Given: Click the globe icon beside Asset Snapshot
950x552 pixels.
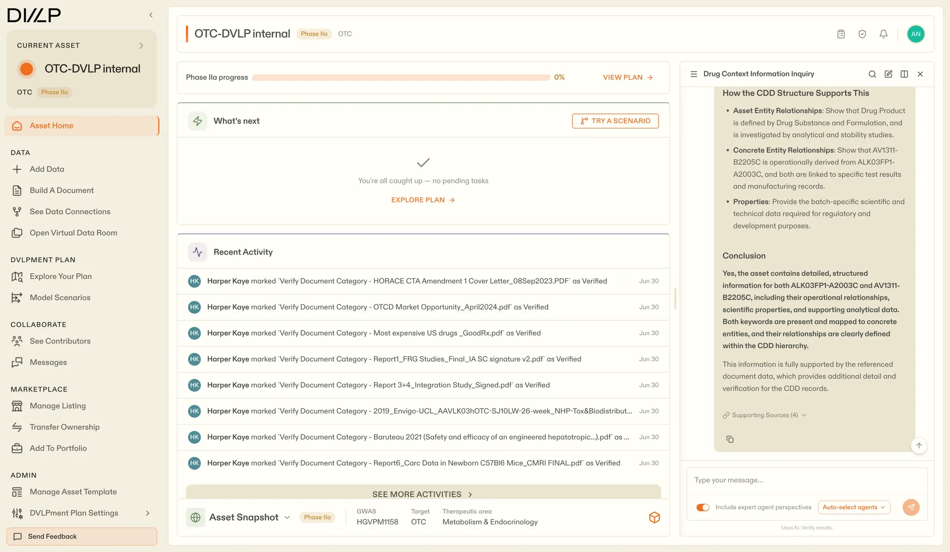Looking at the screenshot, I should [x=195, y=517].
